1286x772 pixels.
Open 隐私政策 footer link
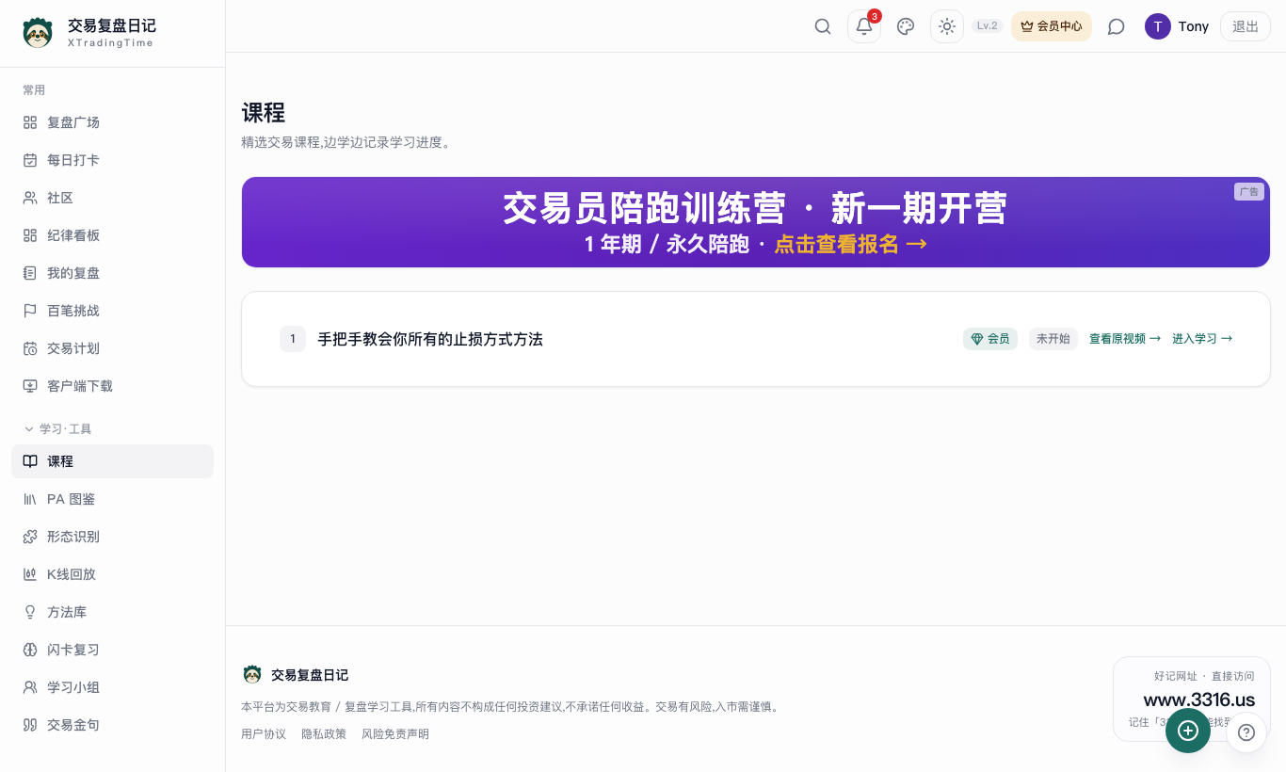tap(324, 734)
